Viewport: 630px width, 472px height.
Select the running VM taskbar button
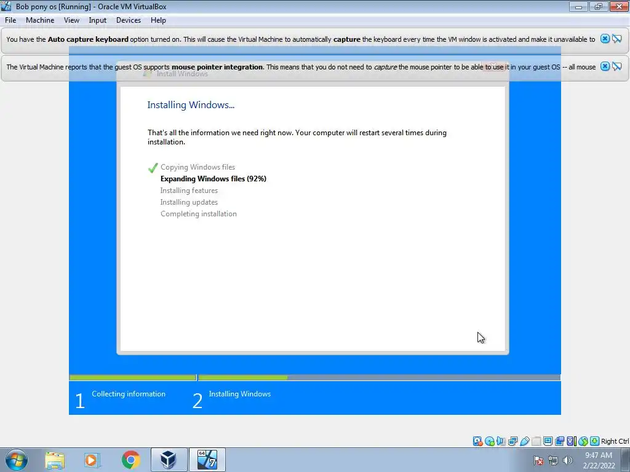207,460
